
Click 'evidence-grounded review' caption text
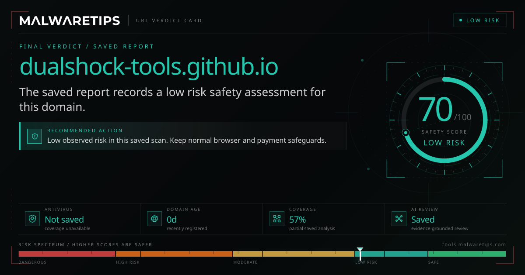[440, 228]
